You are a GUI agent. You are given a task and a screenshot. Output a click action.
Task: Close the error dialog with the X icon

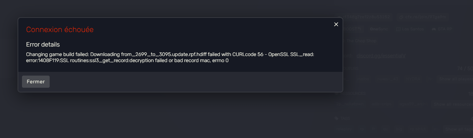[x=336, y=24]
